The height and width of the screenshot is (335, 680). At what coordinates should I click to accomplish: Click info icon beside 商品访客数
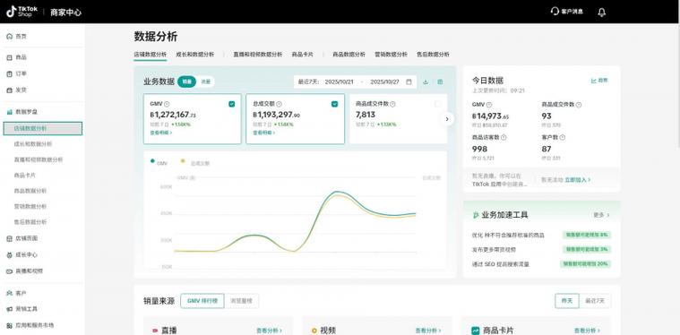click(x=504, y=137)
